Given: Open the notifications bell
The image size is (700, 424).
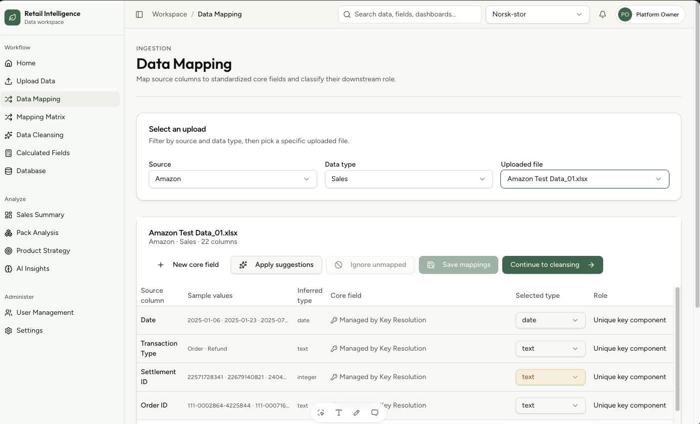Looking at the screenshot, I should coord(603,14).
